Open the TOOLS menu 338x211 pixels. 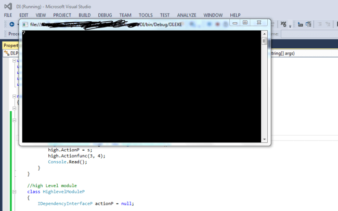146,15
